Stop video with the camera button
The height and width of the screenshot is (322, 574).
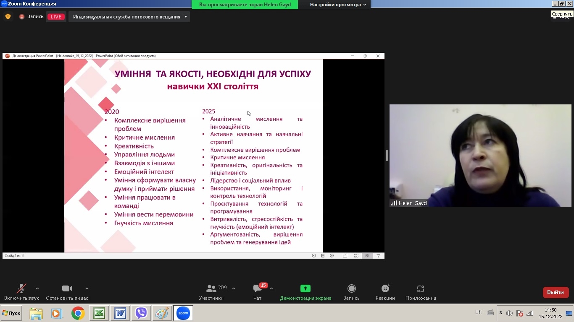click(x=67, y=292)
